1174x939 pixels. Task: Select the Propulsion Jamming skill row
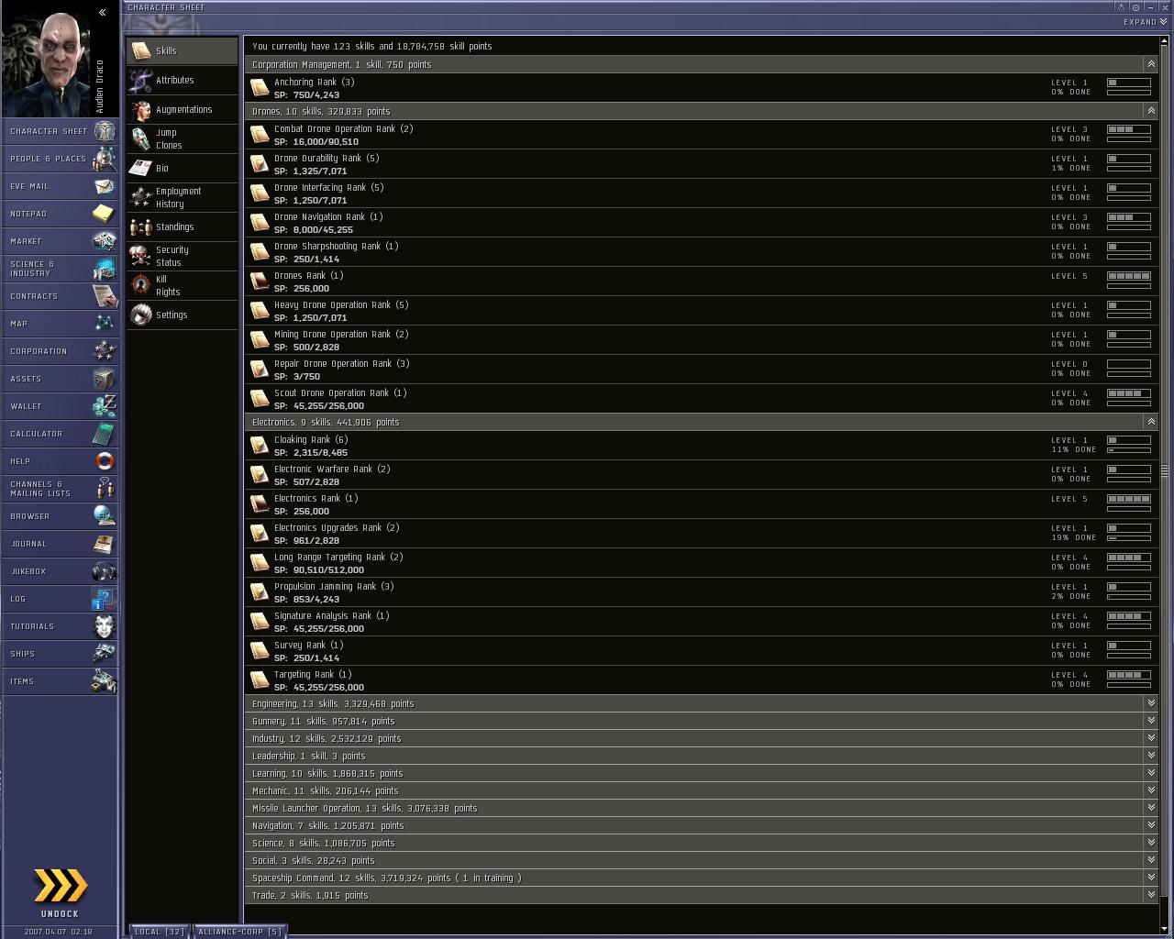(x=702, y=592)
